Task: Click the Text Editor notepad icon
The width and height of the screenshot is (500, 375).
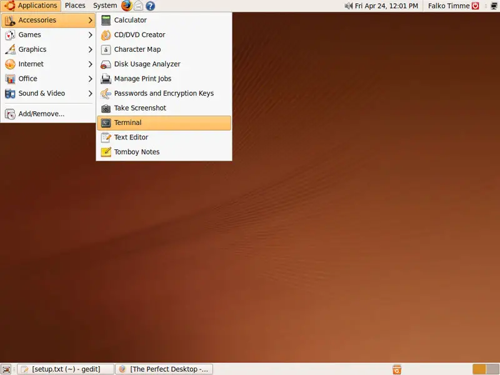Action: point(106,137)
